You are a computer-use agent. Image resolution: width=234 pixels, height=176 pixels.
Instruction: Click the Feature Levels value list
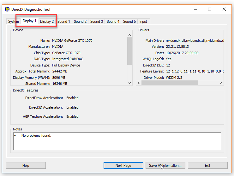(x=195, y=71)
